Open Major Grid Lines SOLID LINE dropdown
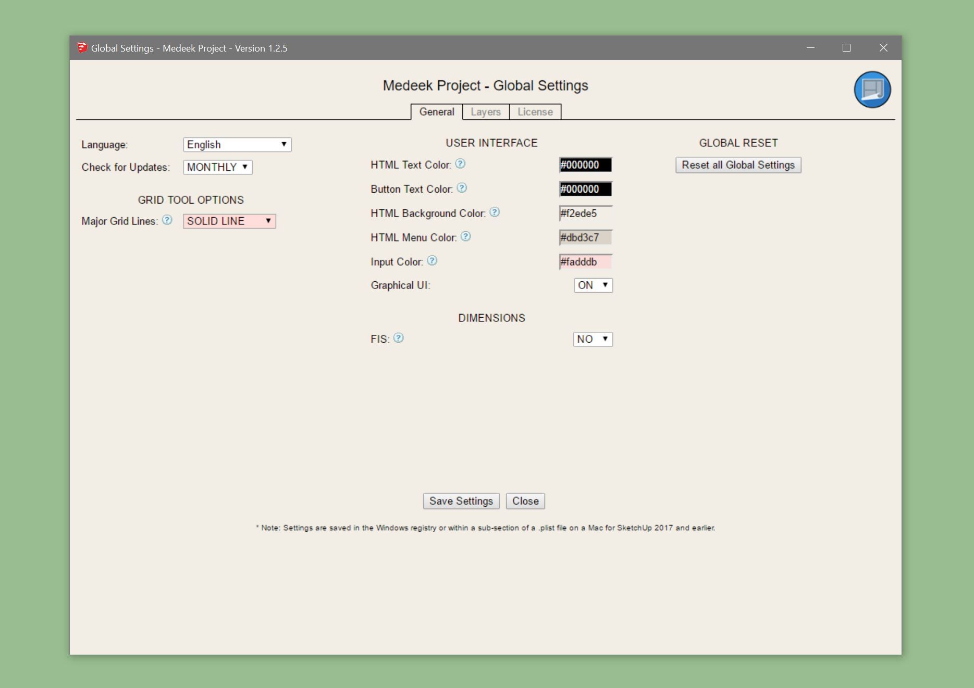Image resolution: width=974 pixels, height=688 pixels. (229, 221)
